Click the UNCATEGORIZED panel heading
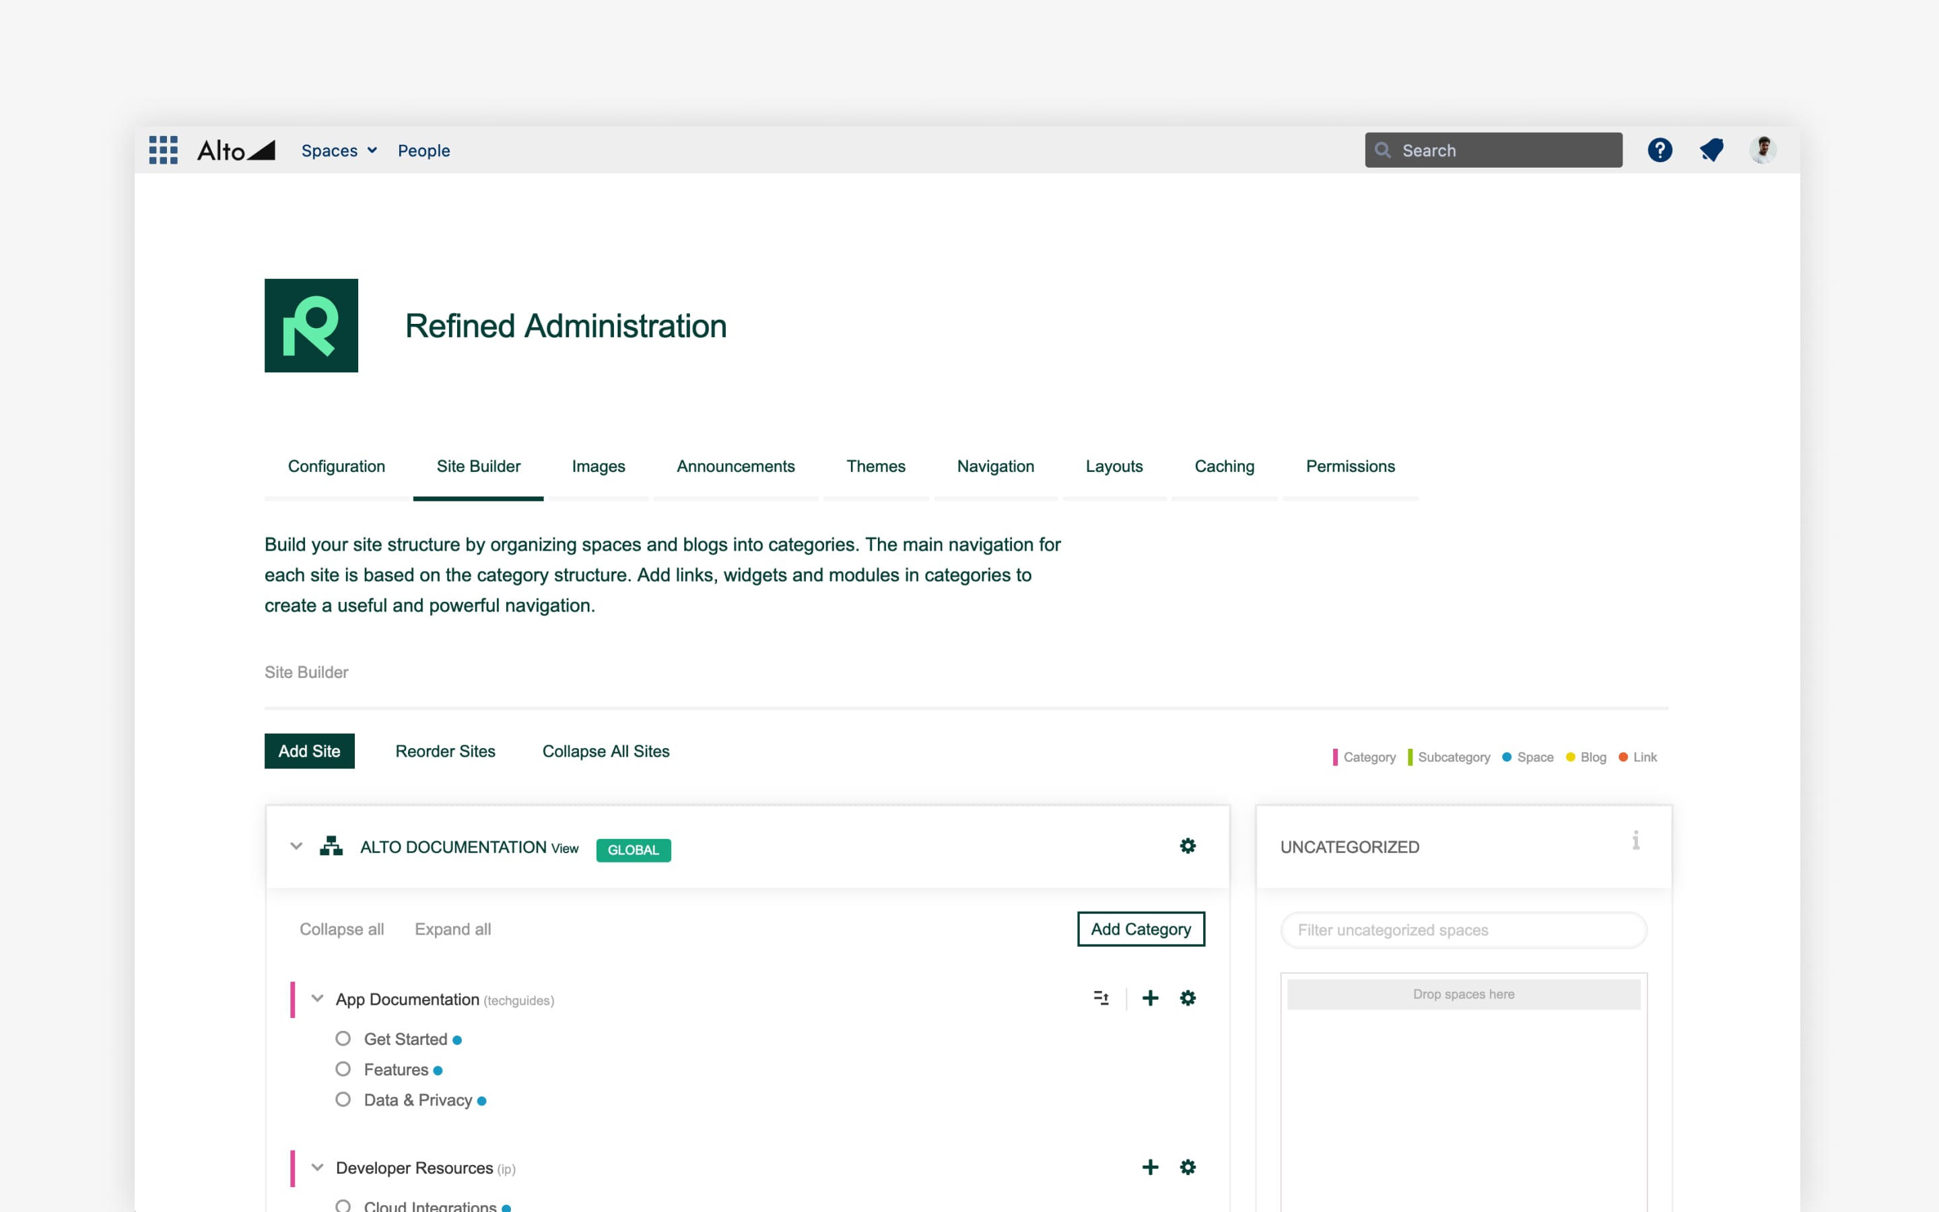The width and height of the screenshot is (1939, 1212). coord(1349,847)
